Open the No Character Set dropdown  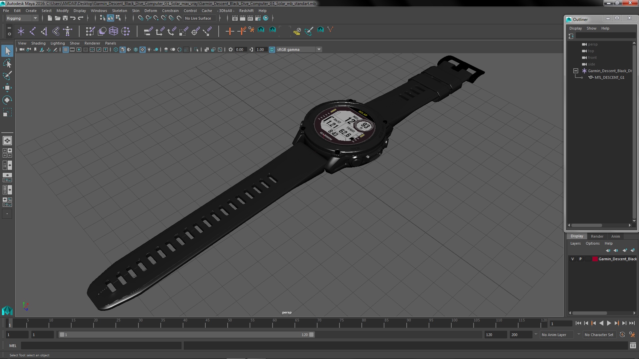600,335
